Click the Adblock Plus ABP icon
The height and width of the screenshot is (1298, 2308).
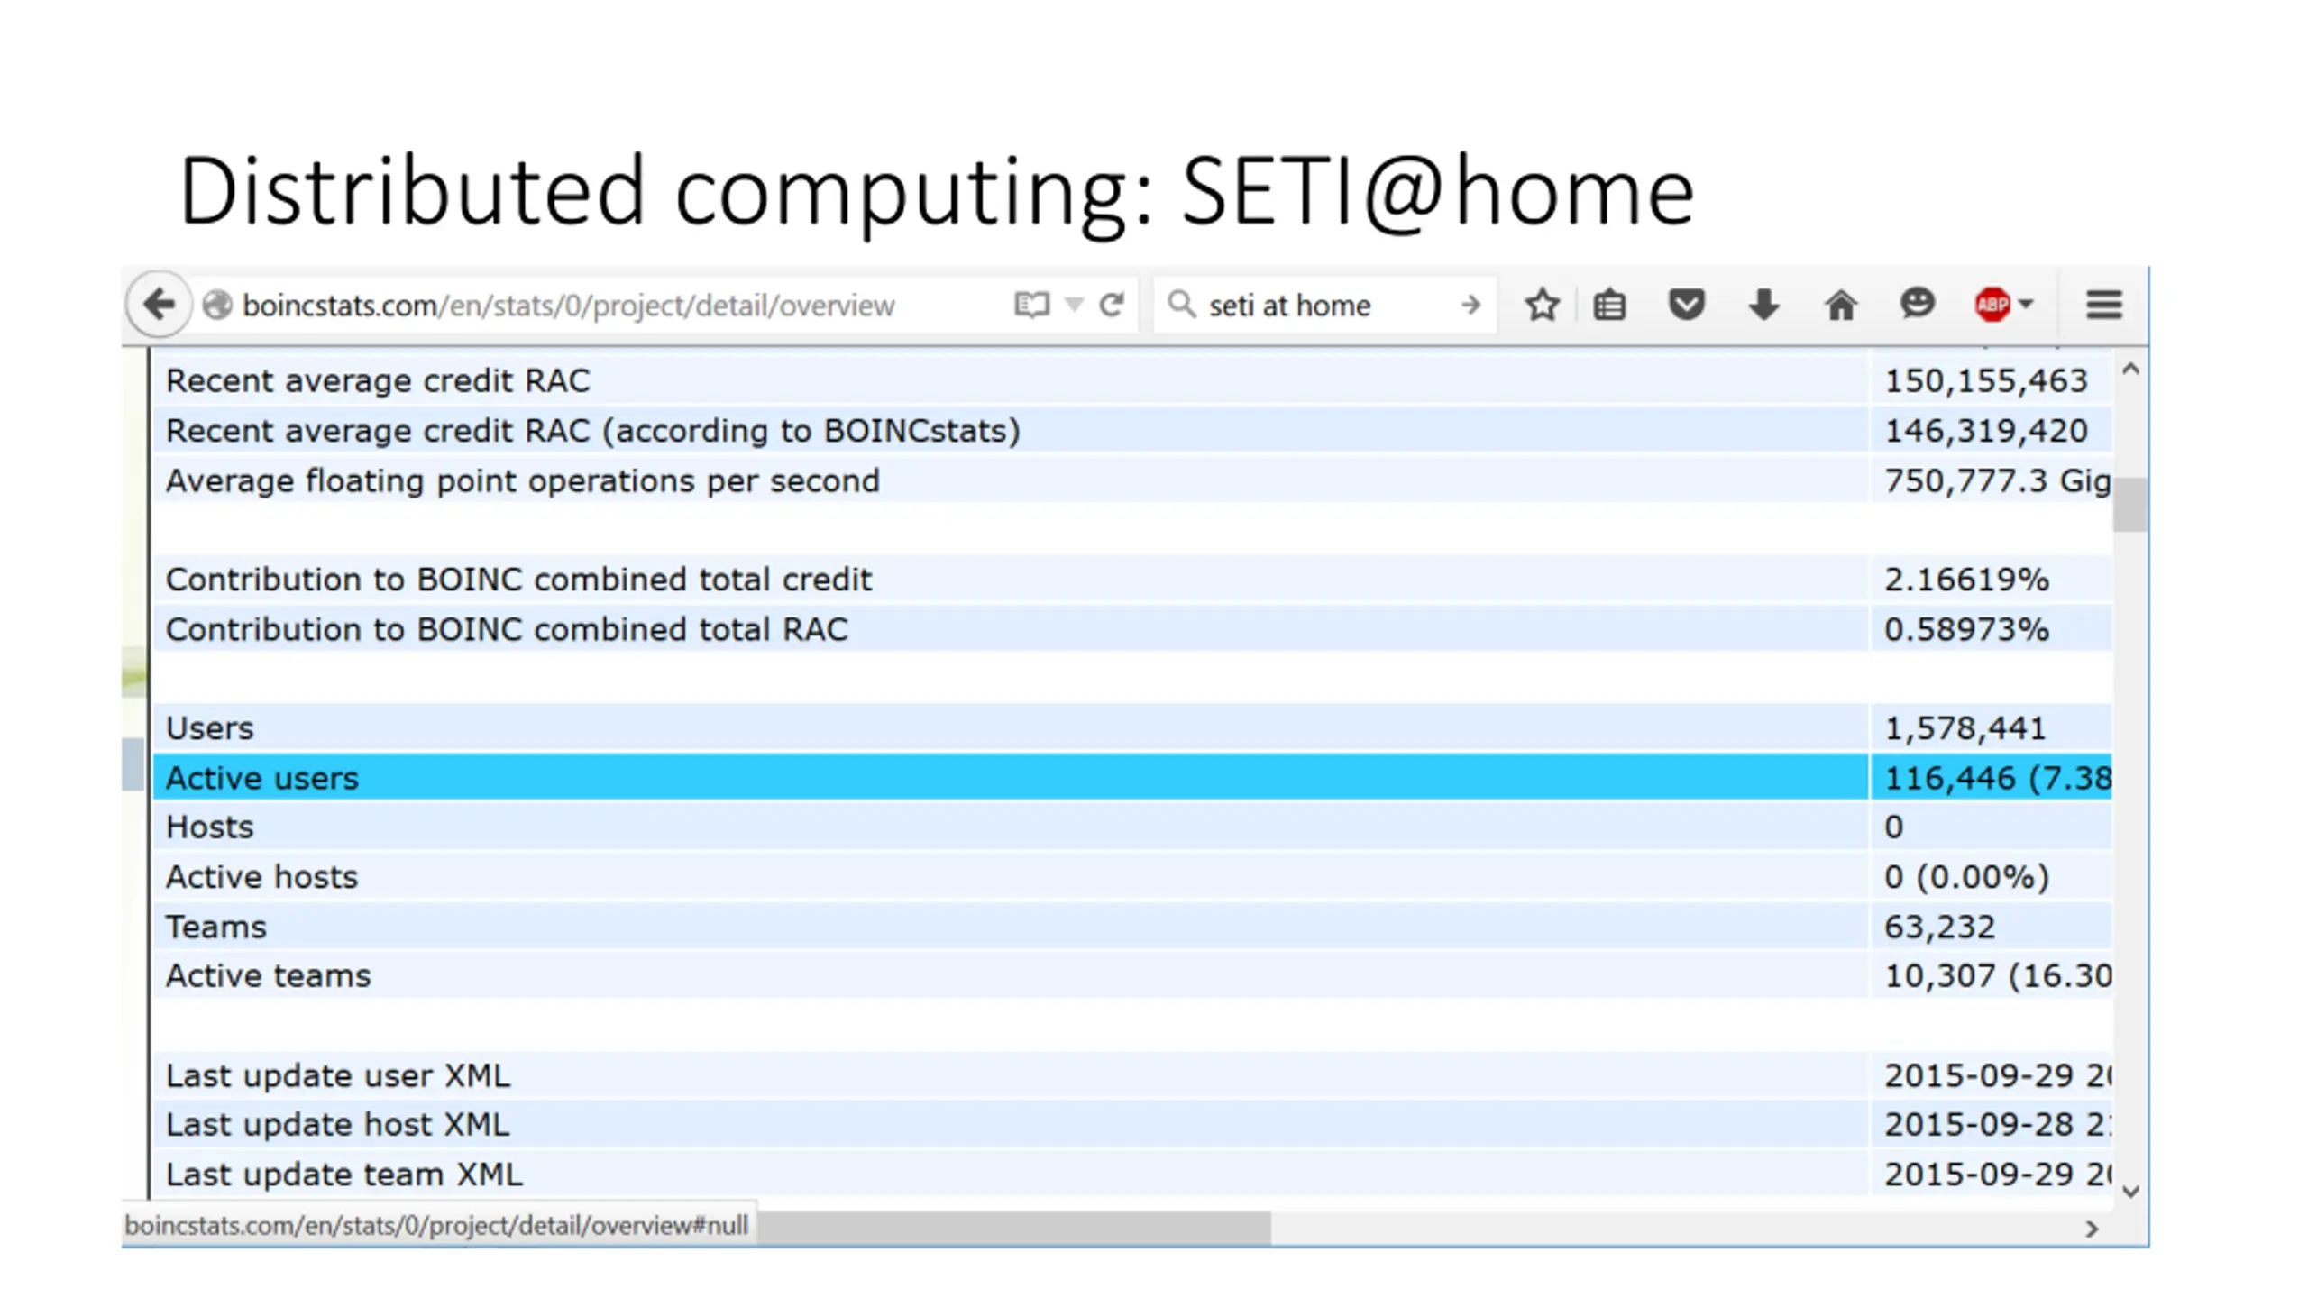1992,305
